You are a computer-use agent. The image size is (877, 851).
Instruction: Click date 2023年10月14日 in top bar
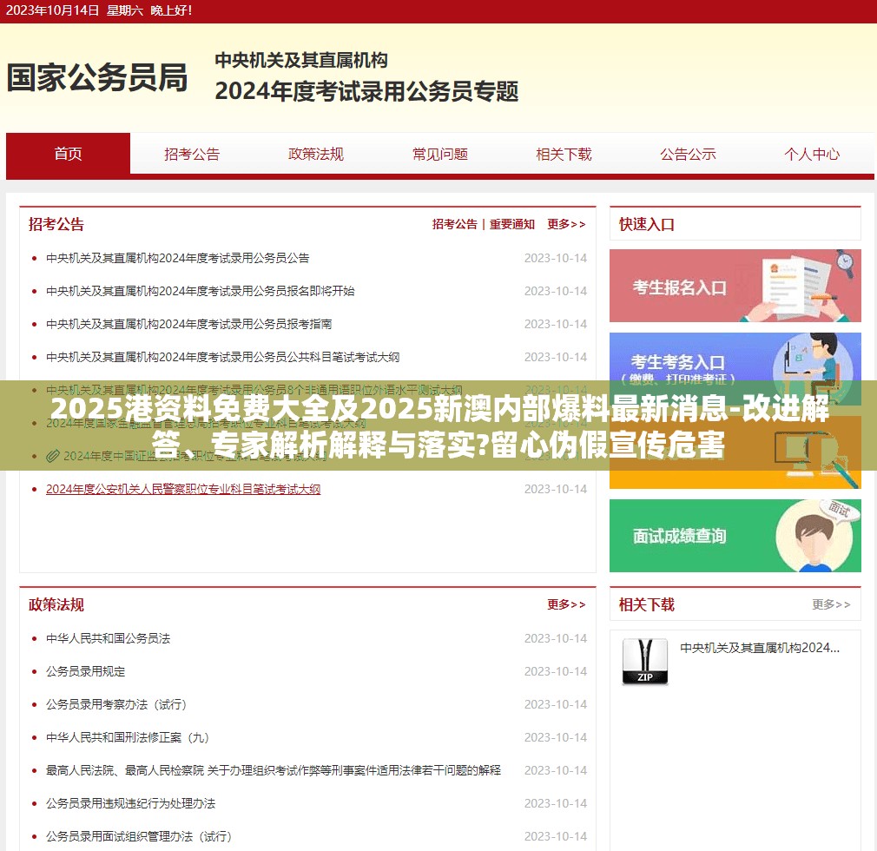tap(53, 10)
